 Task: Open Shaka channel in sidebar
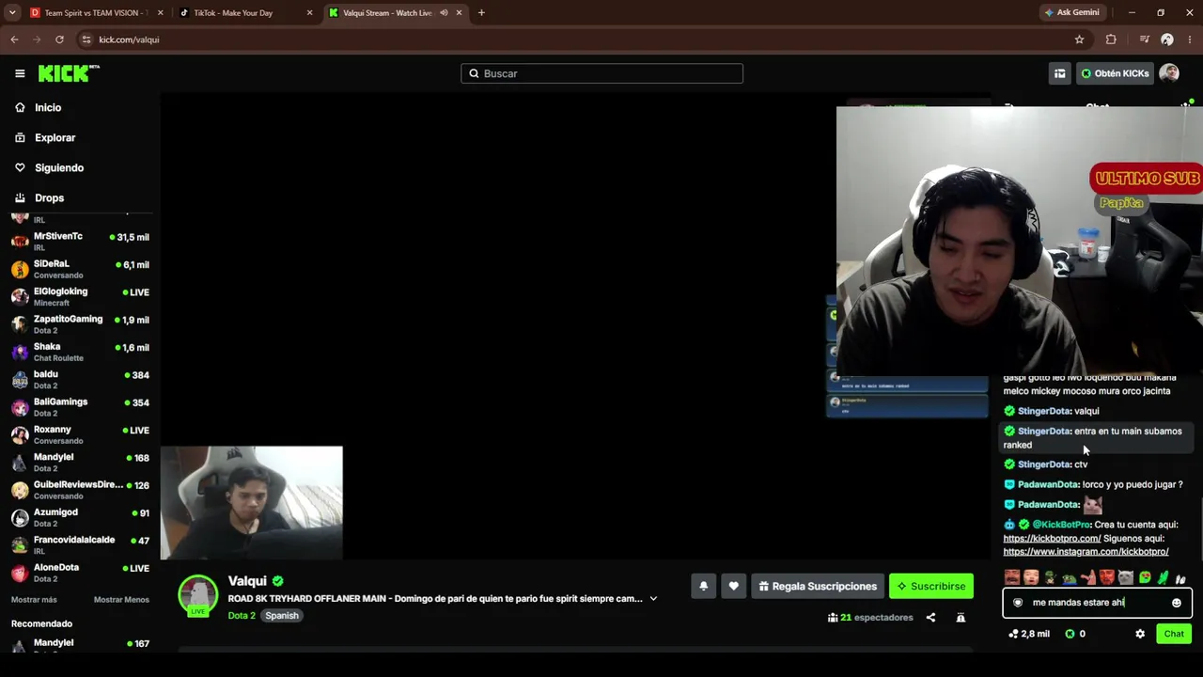[81, 352]
